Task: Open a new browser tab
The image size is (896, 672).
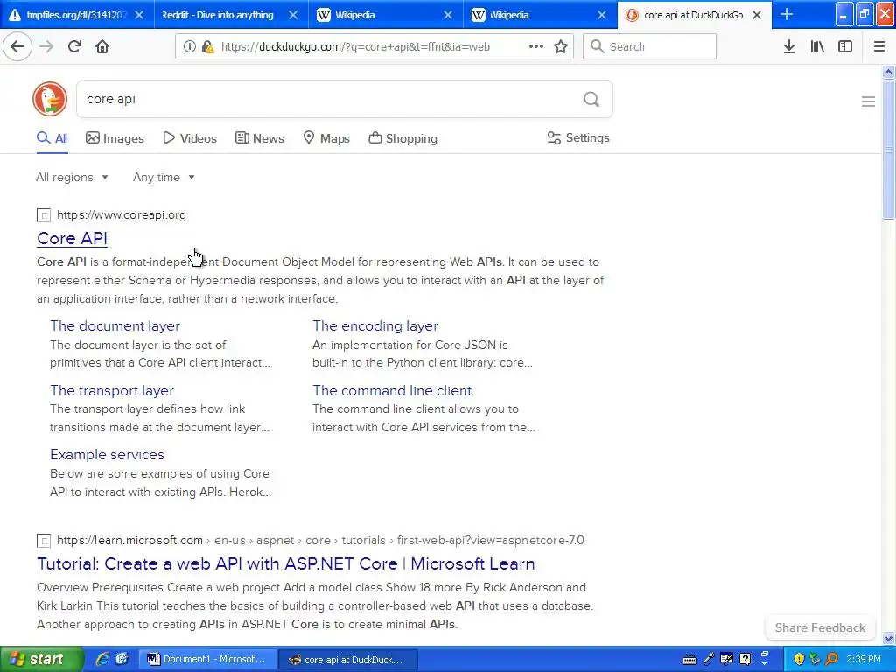Action: click(x=787, y=14)
